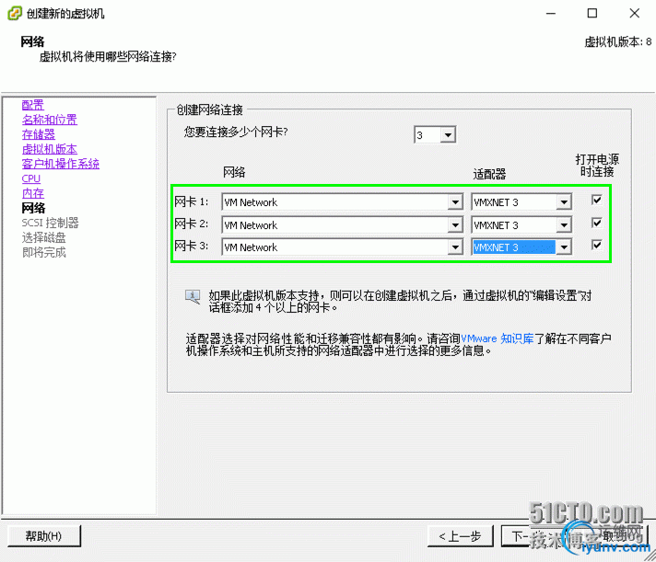Image resolution: width=656 pixels, height=562 pixels.
Task: Open adapter type dropdown for 网卡 1
Action: tap(564, 202)
